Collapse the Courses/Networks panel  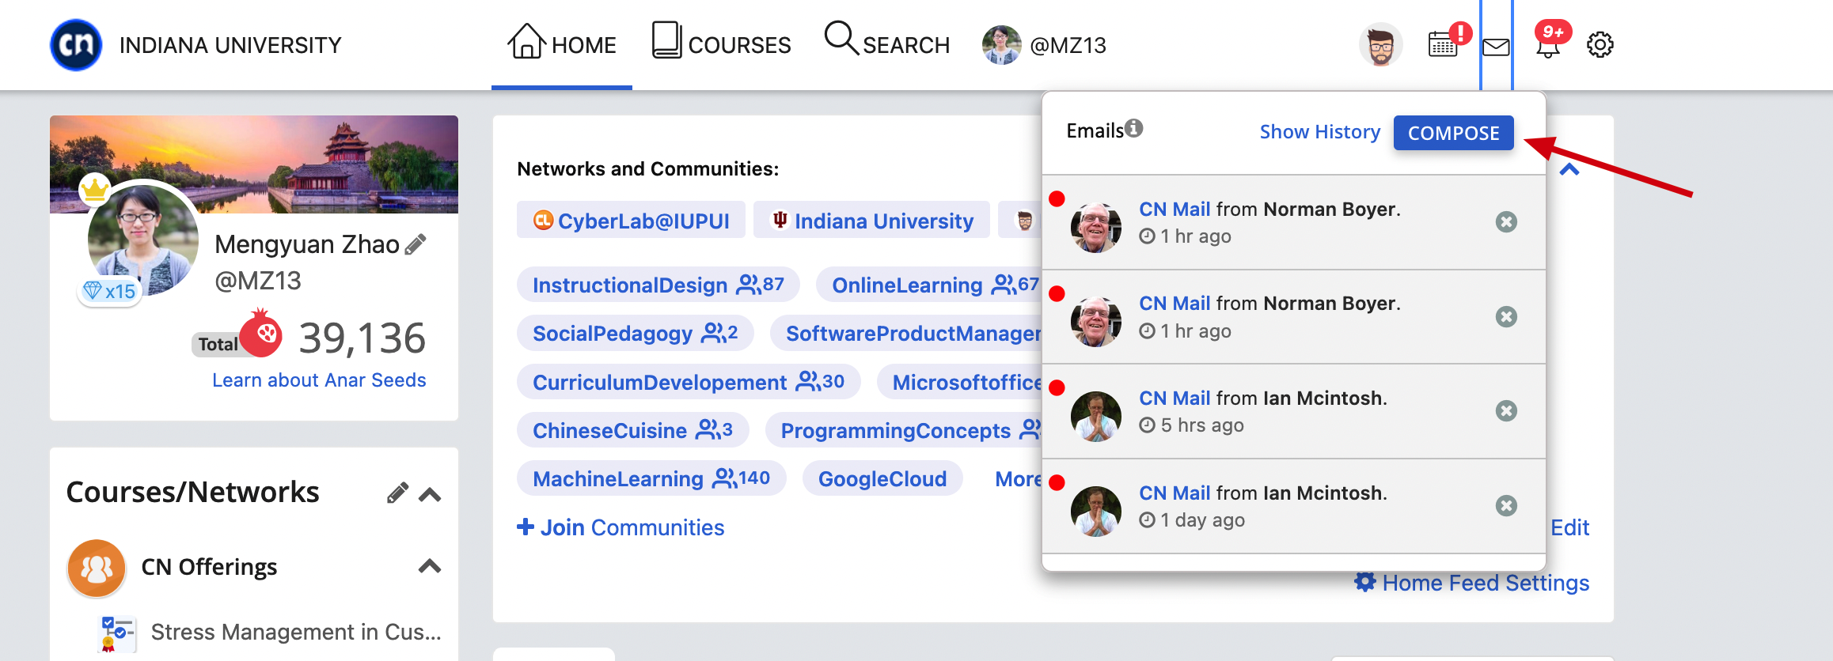point(430,495)
